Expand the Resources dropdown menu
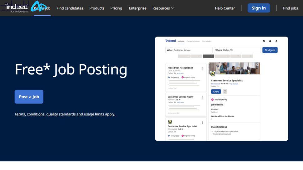 click(x=163, y=8)
